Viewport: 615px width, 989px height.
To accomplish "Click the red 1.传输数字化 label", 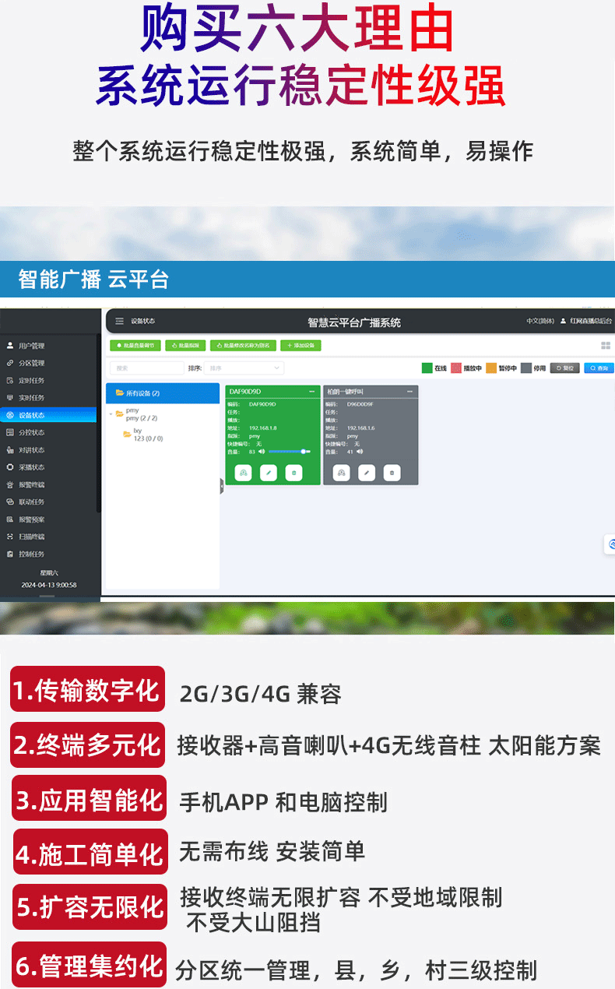I will [x=87, y=689].
